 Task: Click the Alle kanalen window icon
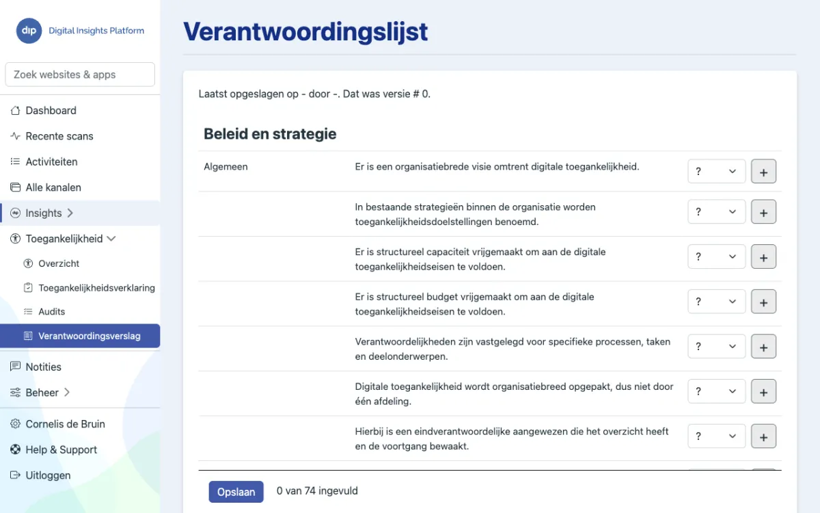[x=15, y=187]
